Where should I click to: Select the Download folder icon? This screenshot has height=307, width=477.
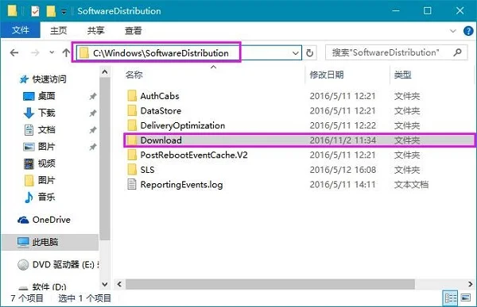point(132,140)
